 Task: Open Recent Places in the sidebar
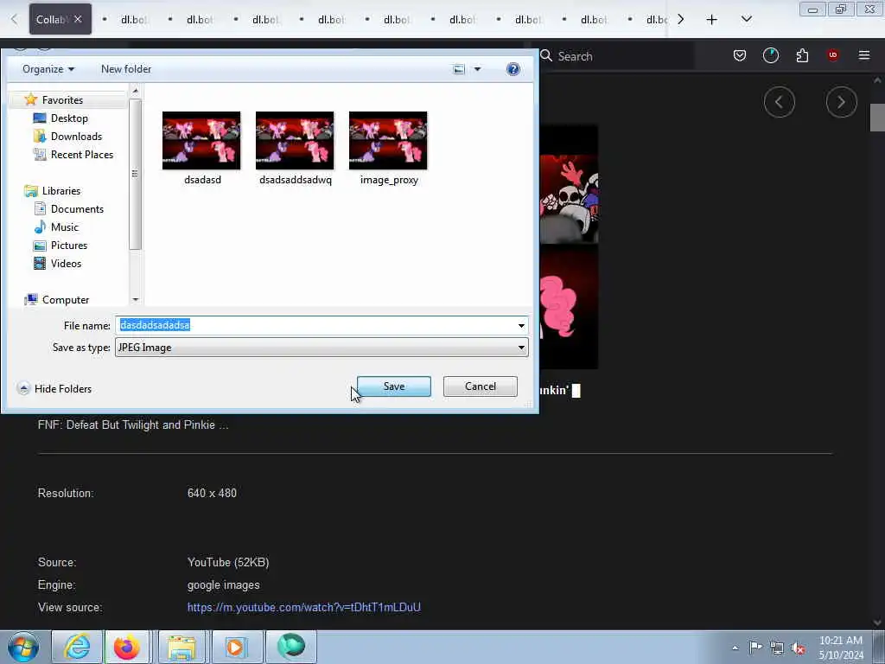(x=82, y=154)
